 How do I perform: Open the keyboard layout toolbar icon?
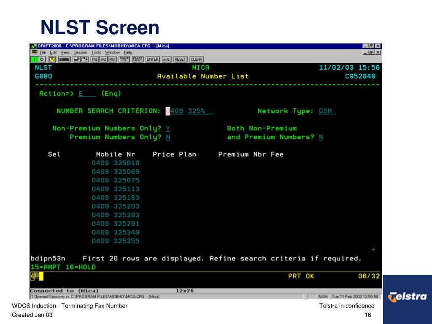coord(65,59)
